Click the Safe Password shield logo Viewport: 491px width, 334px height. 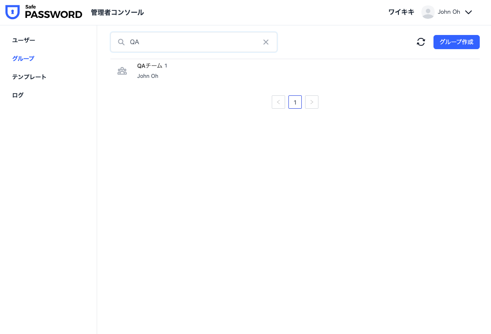(x=13, y=12)
